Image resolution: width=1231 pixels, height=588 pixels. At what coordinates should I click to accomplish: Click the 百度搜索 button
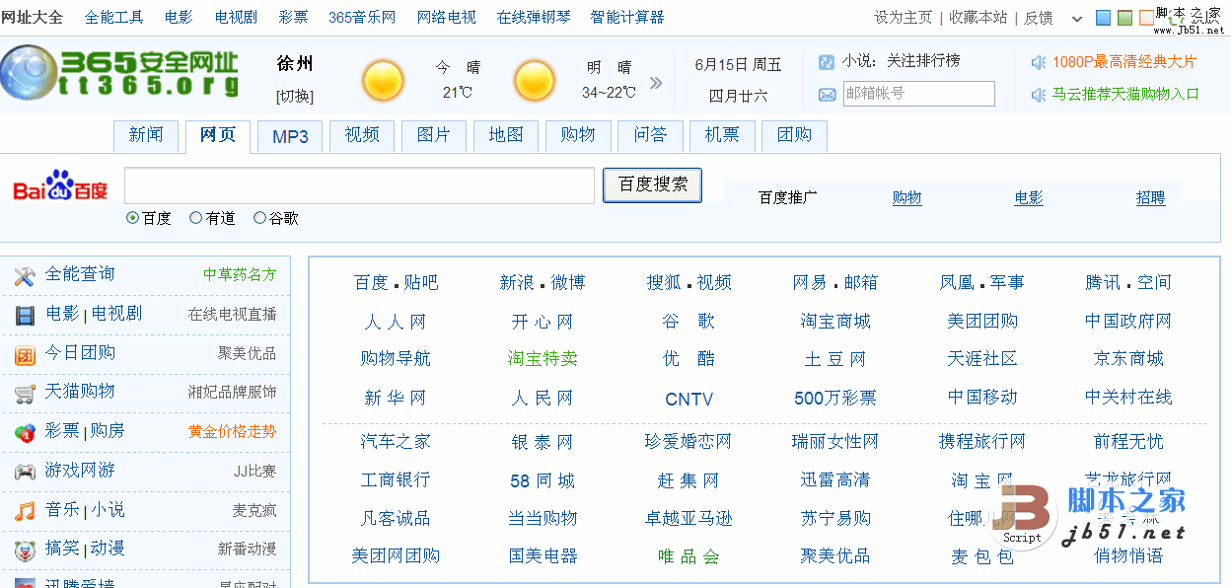coord(652,184)
